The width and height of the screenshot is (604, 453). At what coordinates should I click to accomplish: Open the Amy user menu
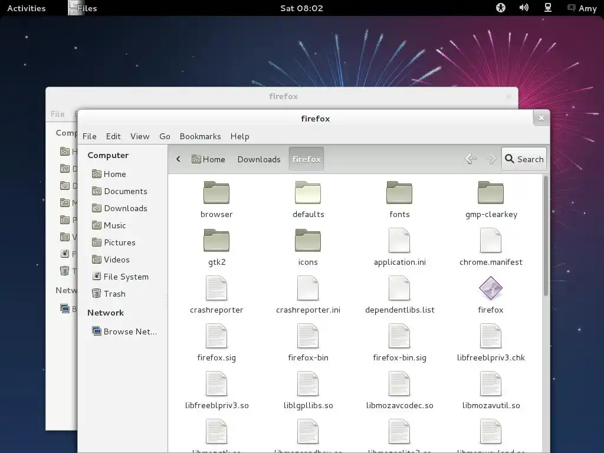pyautogui.click(x=582, y=8)
